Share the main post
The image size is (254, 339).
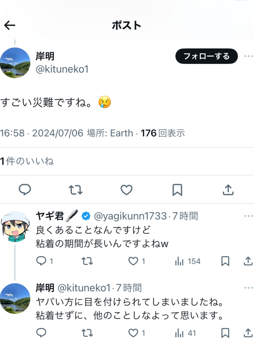[228, 190]
